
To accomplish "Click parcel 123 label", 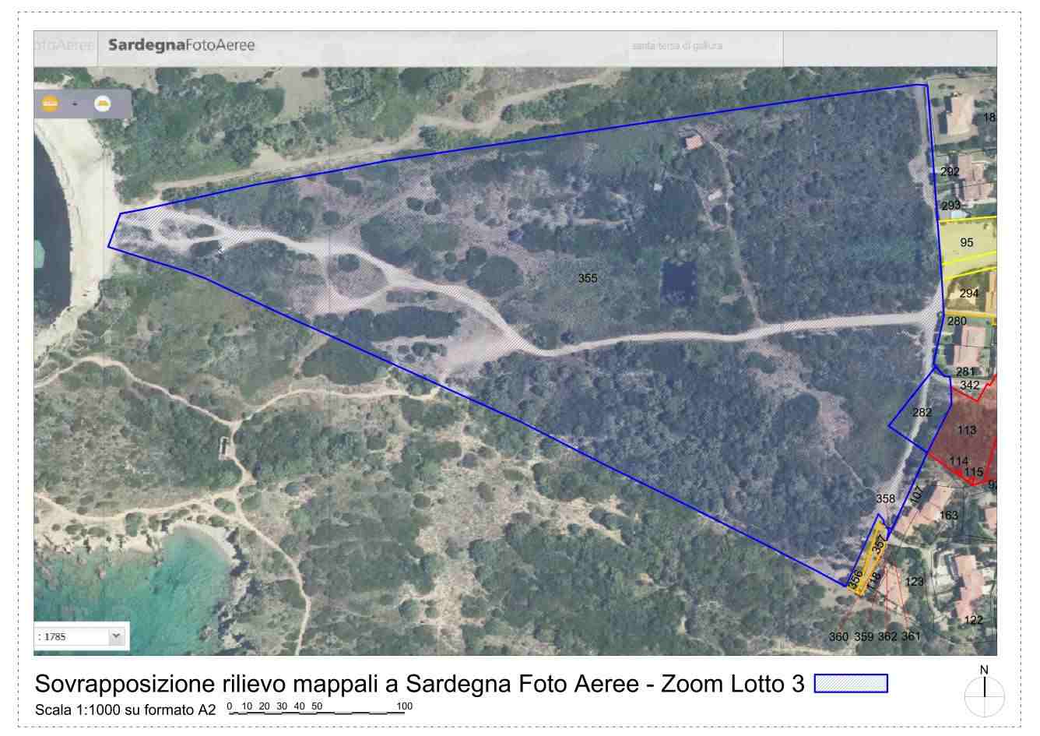I will coord(914,582).
